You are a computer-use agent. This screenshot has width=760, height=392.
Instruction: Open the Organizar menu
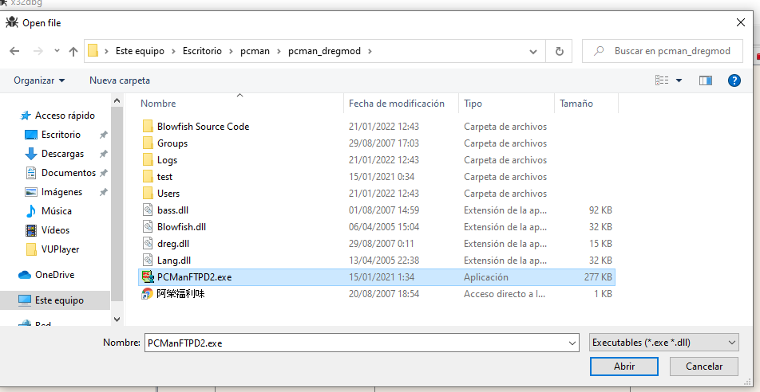tap(39, 80)
